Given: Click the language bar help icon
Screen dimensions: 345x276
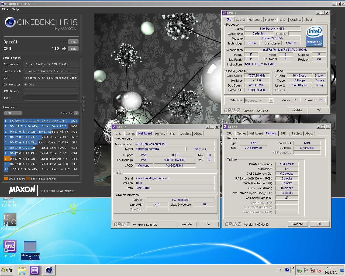Looking at the screenshot, I should 287,270.
